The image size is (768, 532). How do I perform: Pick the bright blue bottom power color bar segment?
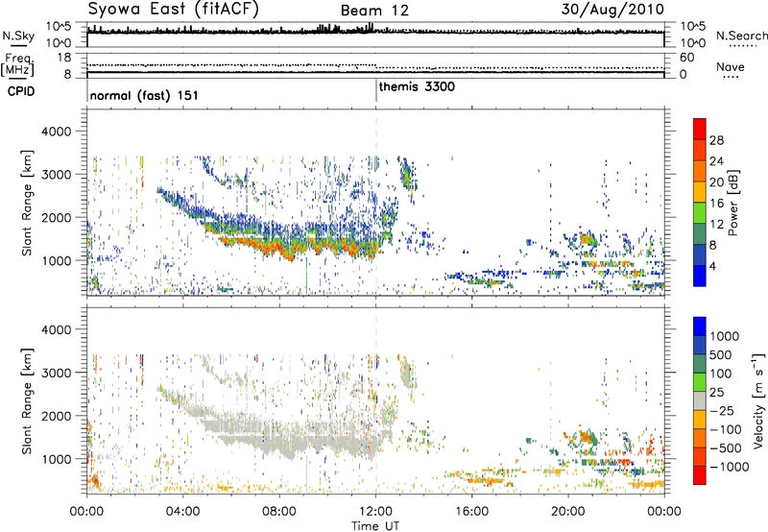pos(700,277)
